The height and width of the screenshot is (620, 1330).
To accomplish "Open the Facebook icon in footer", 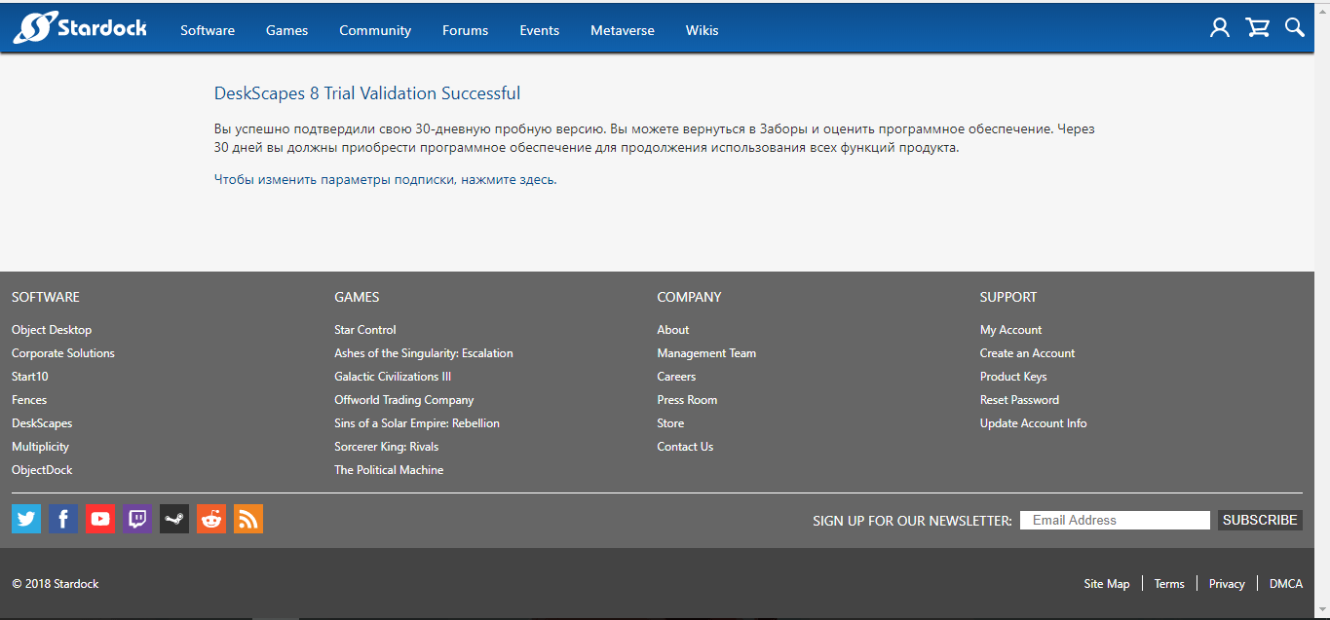I will coord(63,519).
